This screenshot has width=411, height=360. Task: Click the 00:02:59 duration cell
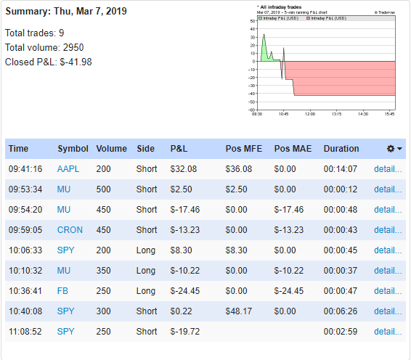(341, 332)
